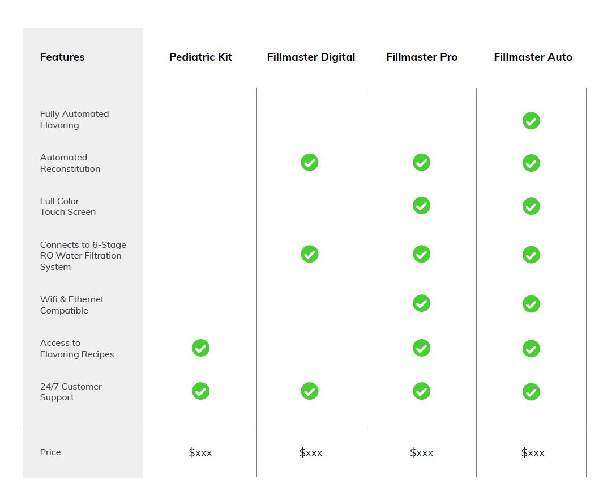
Task: Click Fillmaster Auto Automated Reconstitution checkmark
Action: pos(531,163)
